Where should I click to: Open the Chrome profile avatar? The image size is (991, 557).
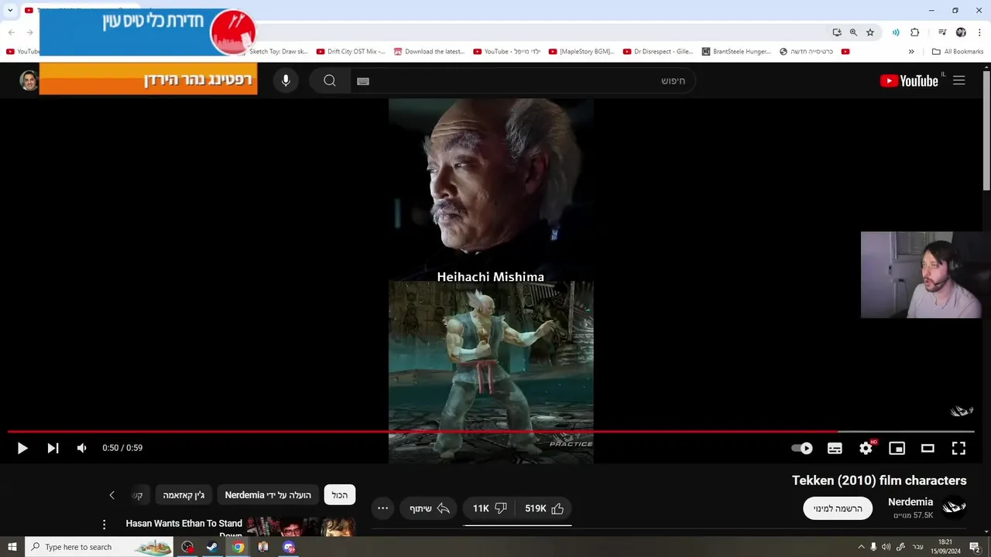click(961, 32)
